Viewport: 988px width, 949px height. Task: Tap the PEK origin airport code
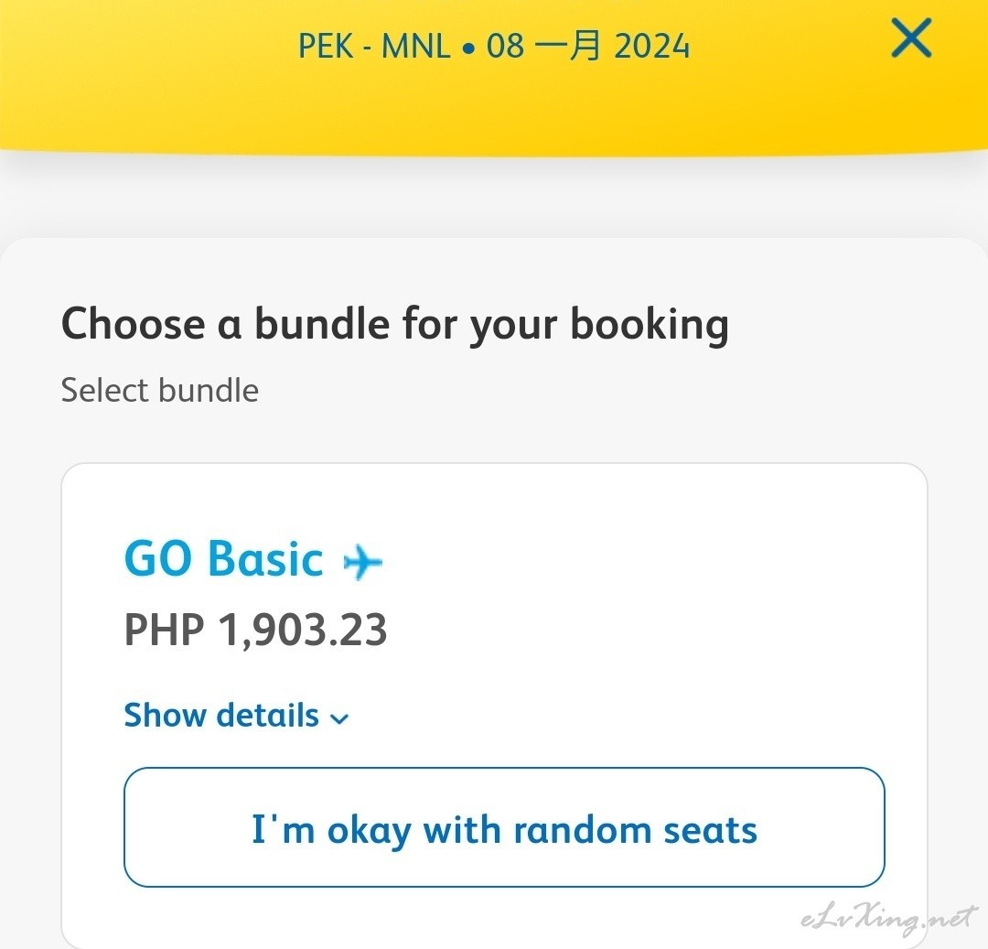[x=326, y=46]
